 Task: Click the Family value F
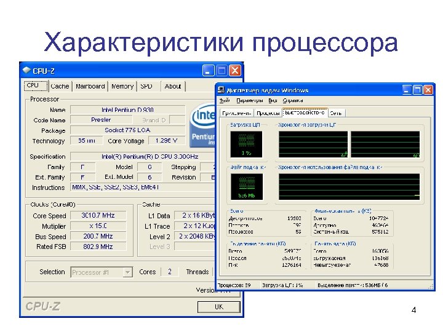[83, 167]
